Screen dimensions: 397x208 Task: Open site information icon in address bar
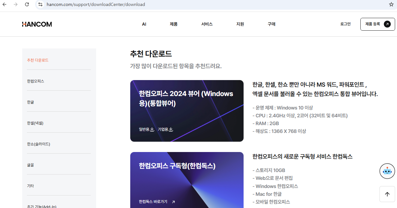pyautogui.click(x=40, y=4)
